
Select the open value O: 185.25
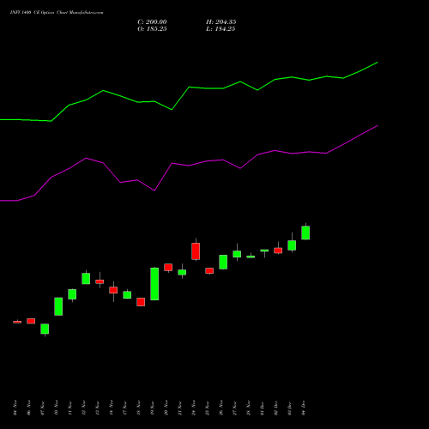(152, 29)
